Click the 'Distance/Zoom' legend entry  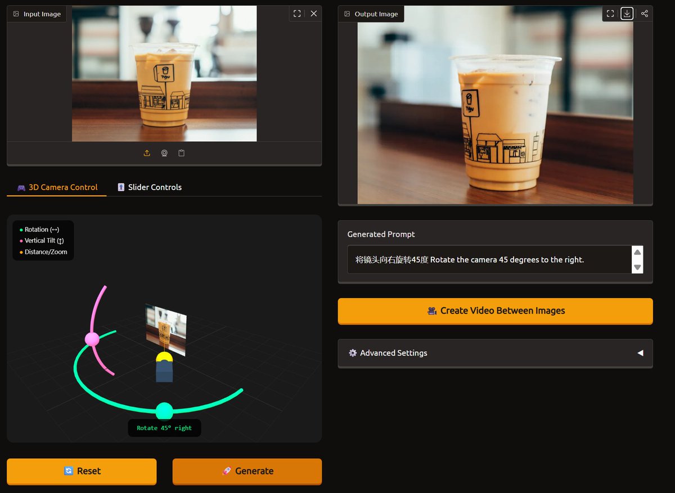43,252
